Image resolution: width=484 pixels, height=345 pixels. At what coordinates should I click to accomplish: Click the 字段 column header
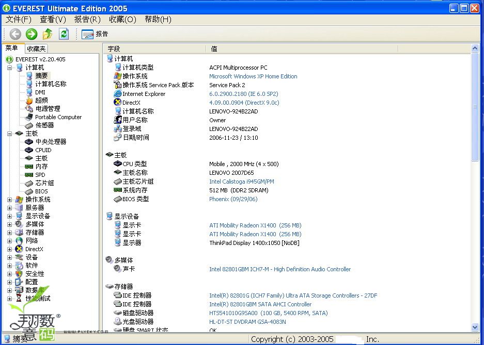tap(154, 48)
